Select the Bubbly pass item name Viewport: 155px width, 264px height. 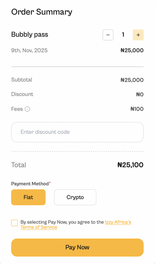(x=30, y=35)
